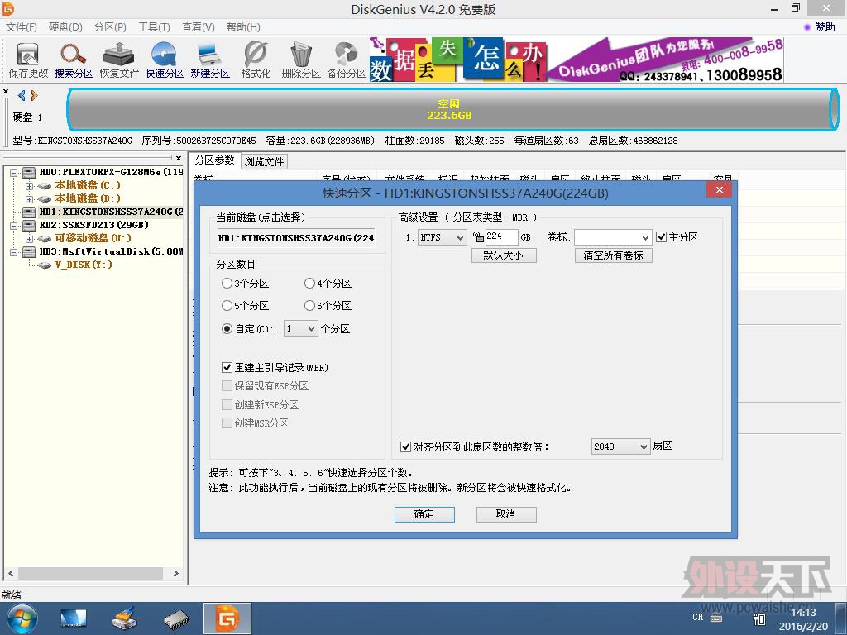Click the clock in the system tray
Screen dimensions: 847x635
point(802,619)
